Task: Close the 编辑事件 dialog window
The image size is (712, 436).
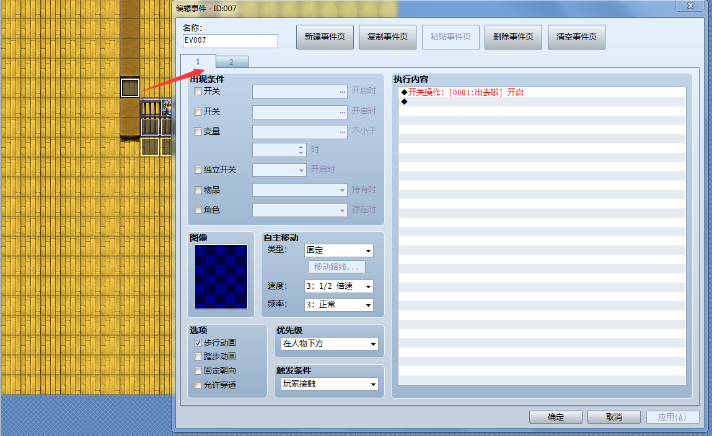Action: (690, 6)
